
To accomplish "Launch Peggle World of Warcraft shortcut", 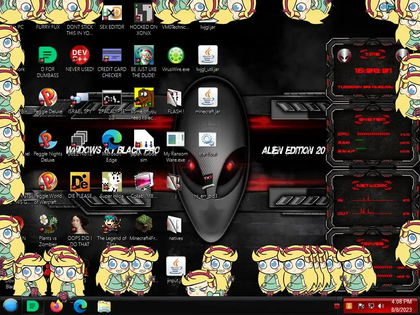I will coord(48,182).
